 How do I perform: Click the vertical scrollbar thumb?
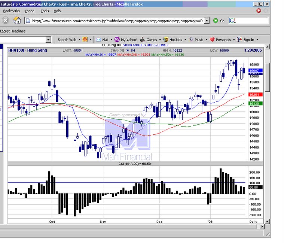point(267,78)
